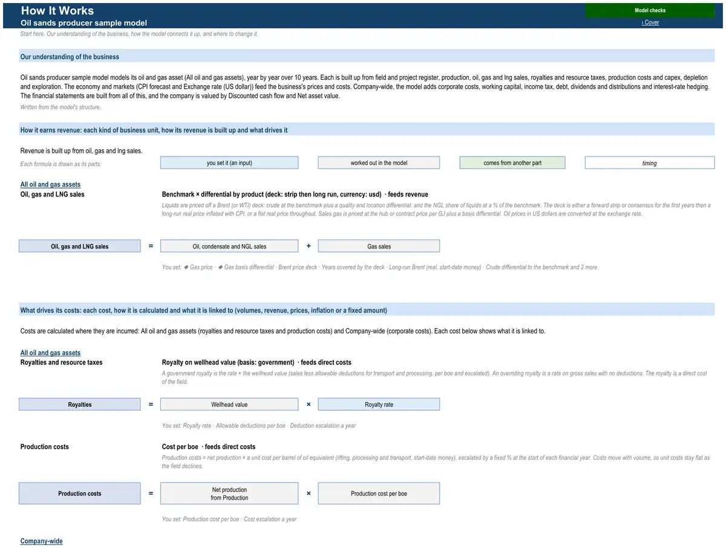Select the "Production cost per boe" formula box
This screenshot has width=726, height=548.
[379, 494]
